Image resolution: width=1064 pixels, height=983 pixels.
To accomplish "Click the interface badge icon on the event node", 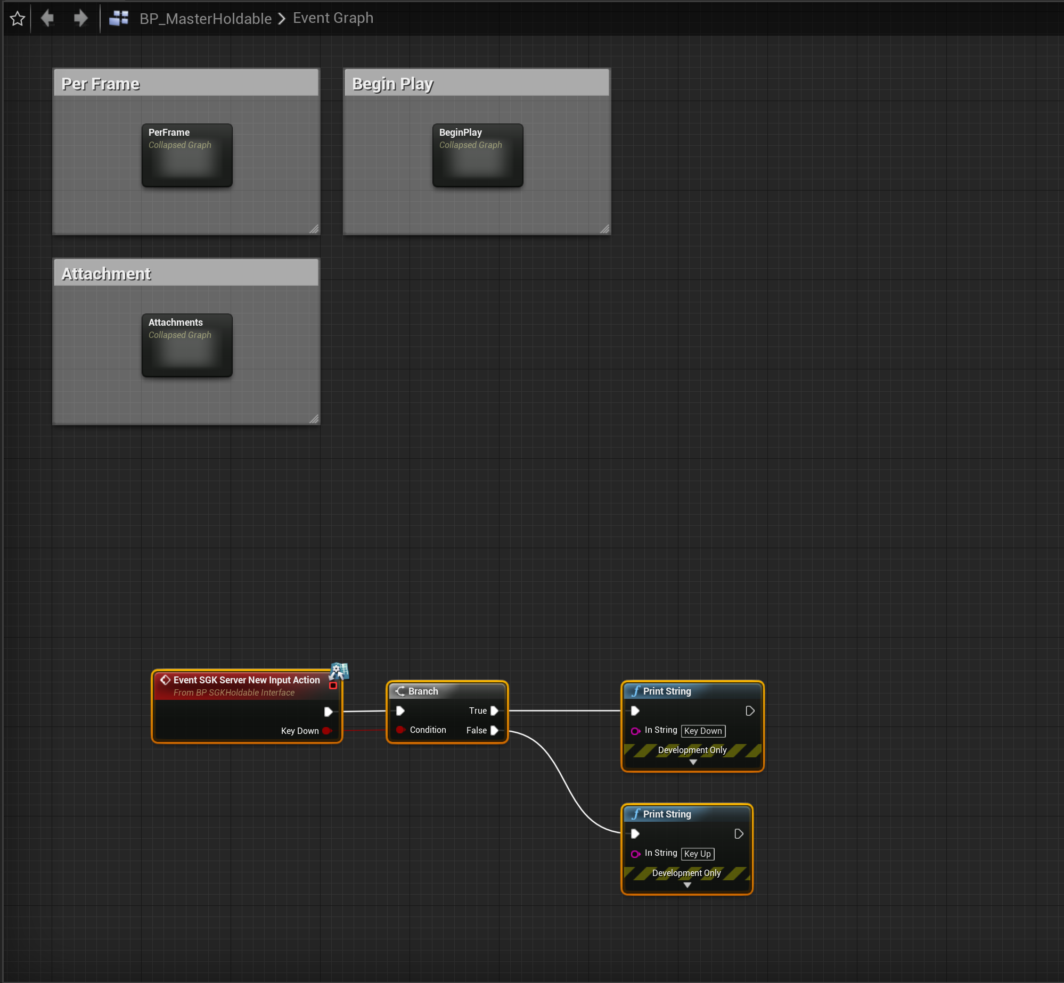I will (x=339, y=671).
